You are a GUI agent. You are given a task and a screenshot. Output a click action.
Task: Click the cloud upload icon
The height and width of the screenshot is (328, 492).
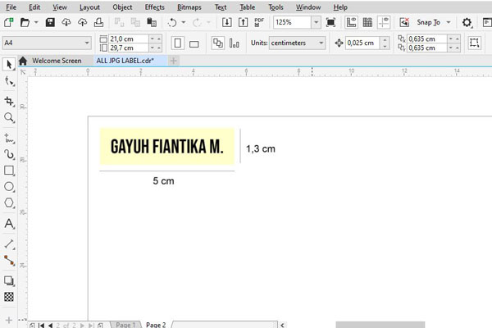[82, 22]
